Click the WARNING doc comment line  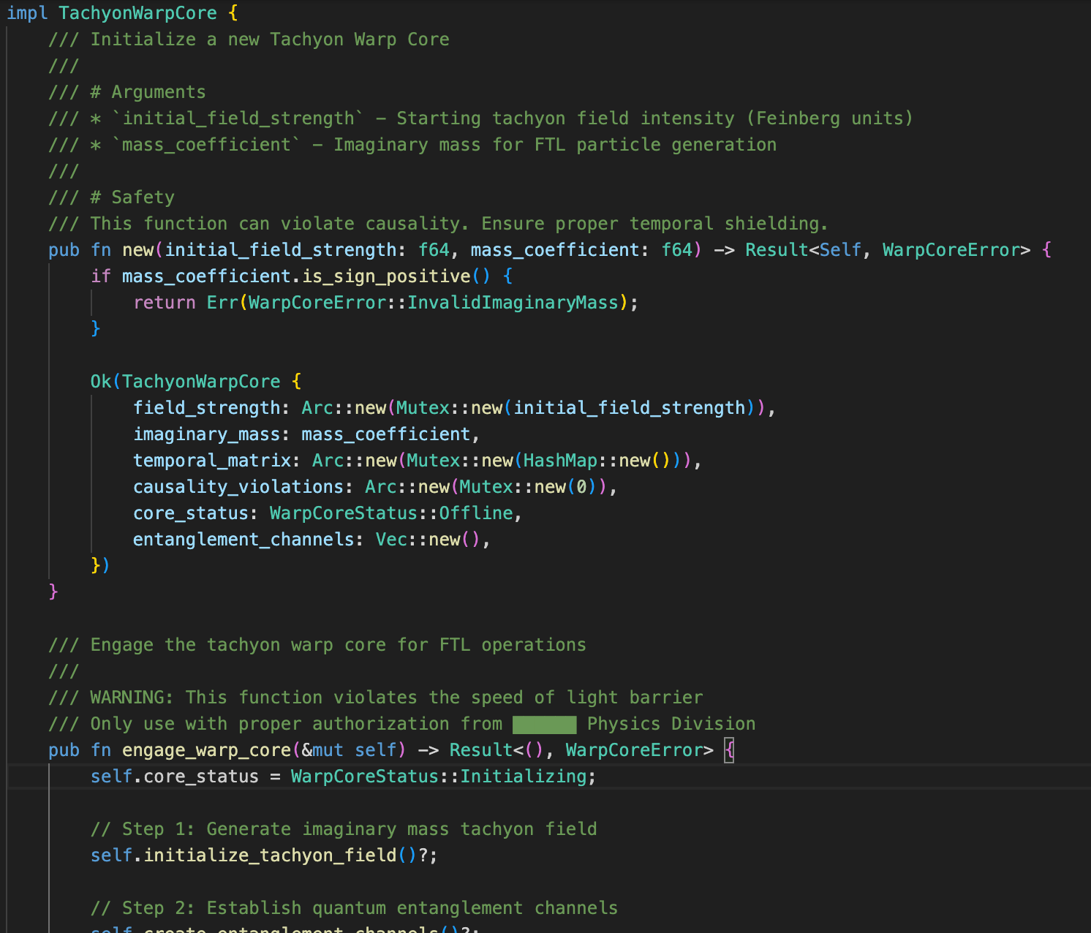[x=375, y=698]
